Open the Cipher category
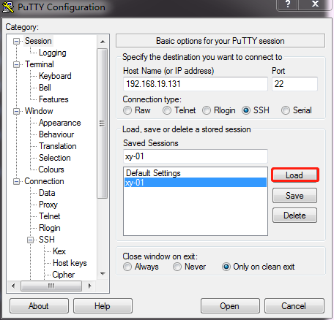The height and width of the screenshot is (320, 334). [x=63, y=275]
